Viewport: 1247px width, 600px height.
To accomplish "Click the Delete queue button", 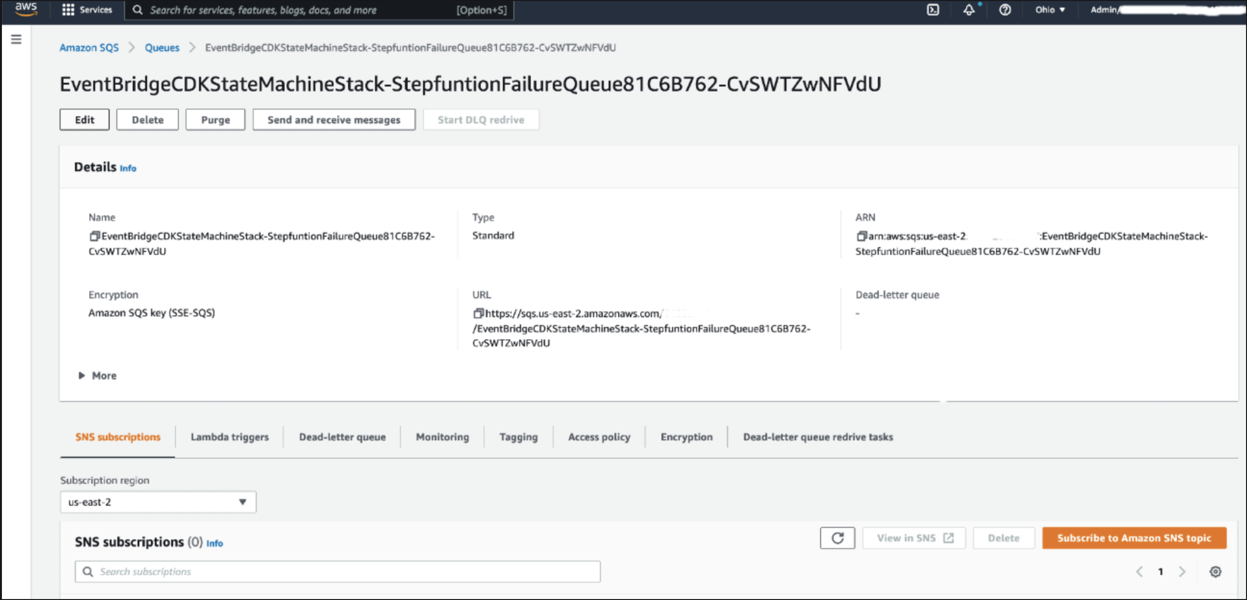I will [148, 120].
